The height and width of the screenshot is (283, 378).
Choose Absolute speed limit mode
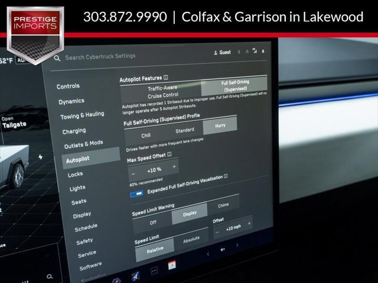pos(191,240)
